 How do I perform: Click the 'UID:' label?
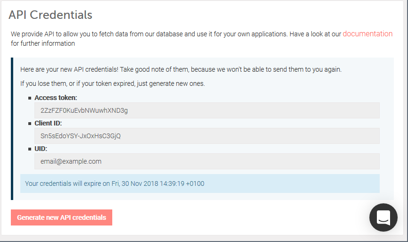click(x=41, y=149)
